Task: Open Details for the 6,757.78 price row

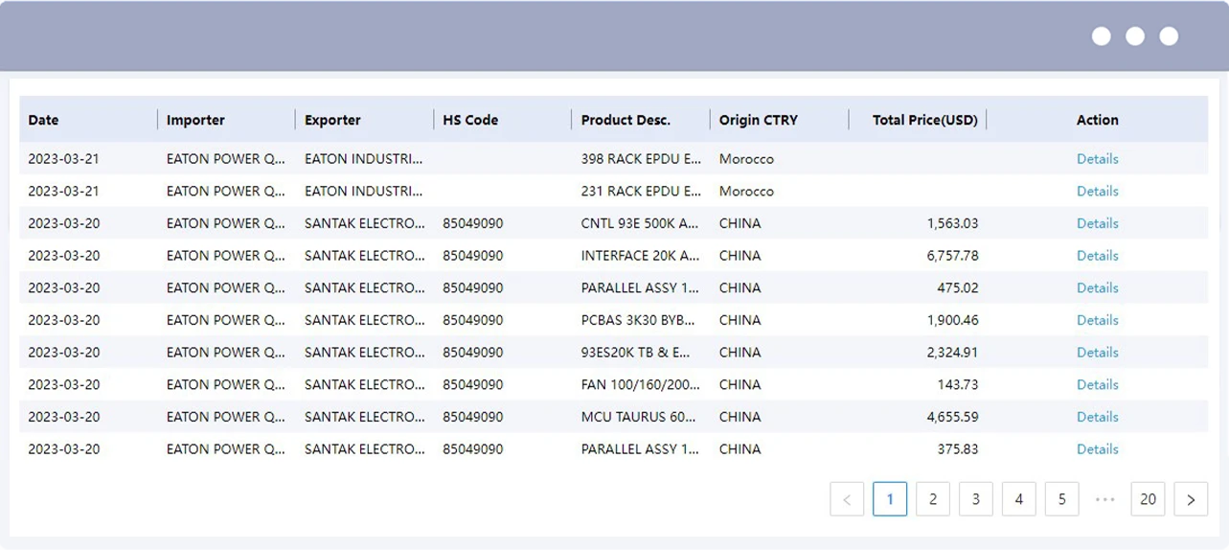Action: point(1097,256)
